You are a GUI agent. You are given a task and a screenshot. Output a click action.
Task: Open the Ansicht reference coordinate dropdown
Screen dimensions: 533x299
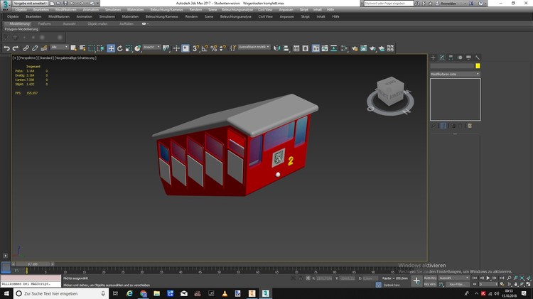click(x=151, y=47)
